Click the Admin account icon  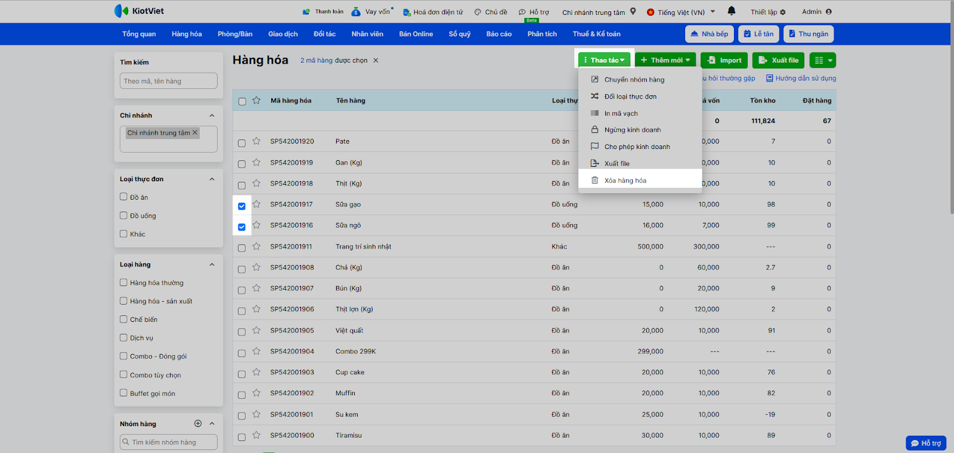tap(829, 11)
